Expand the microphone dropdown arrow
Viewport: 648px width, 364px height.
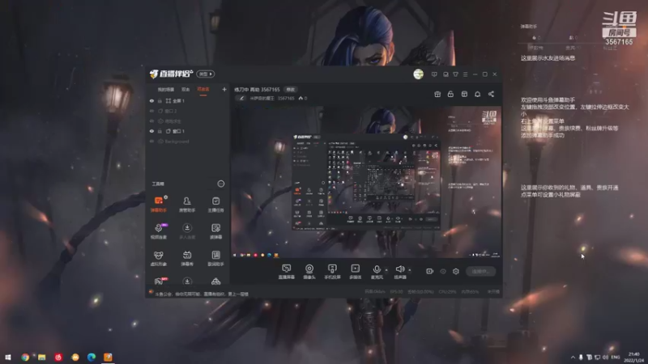[386, 270]
